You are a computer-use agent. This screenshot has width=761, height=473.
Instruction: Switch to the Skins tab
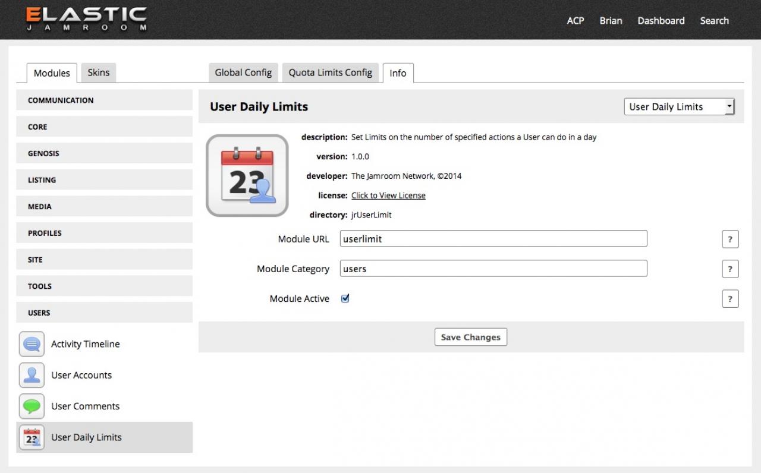pyautogui.click(x=99, y=72)
